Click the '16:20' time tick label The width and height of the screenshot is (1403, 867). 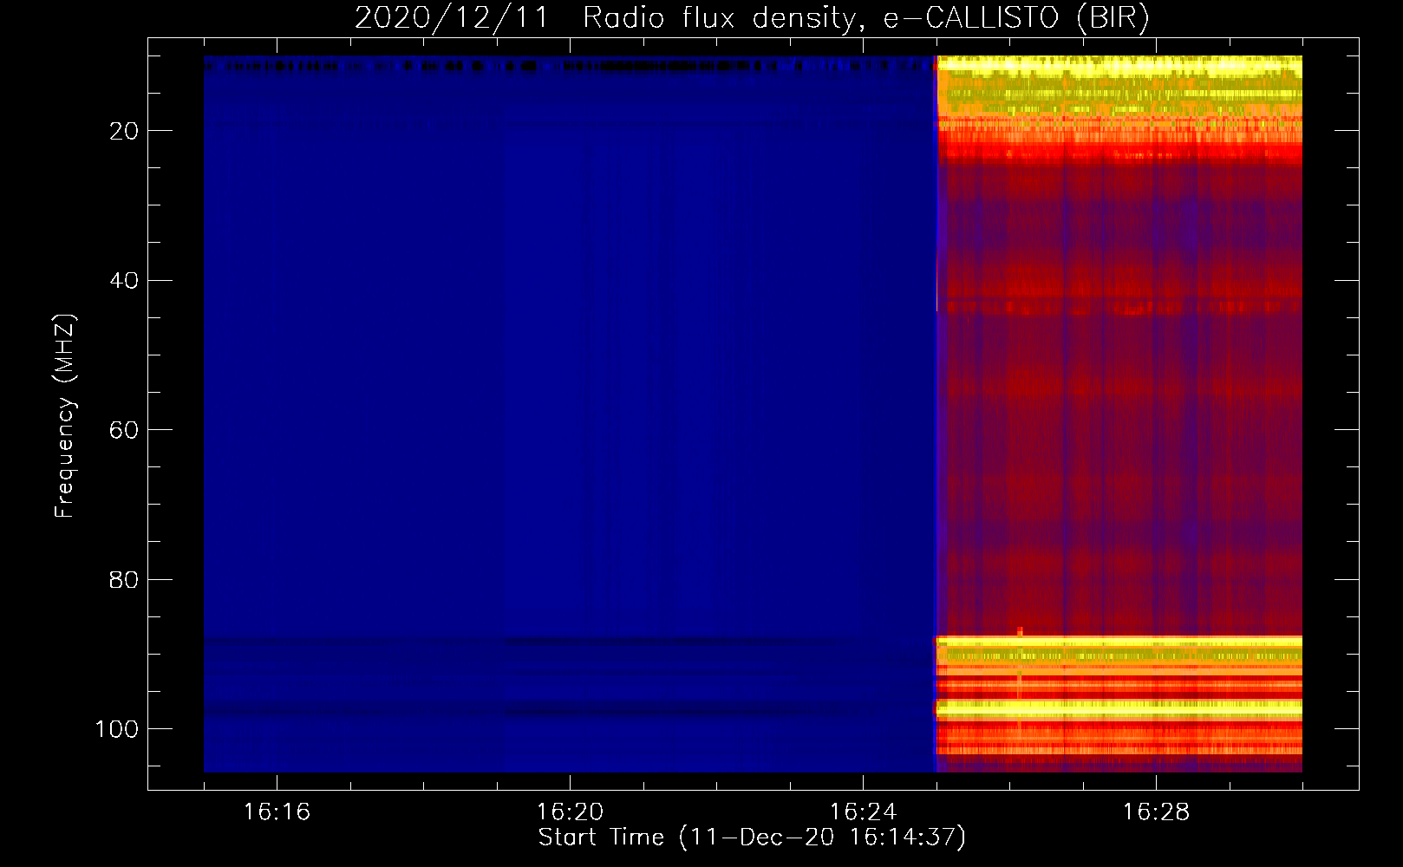(x=570, y=812)
